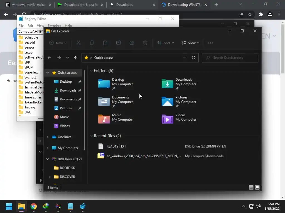Viewport: 285px width, 213px height.
Task: Click the Paste clipboard icon in File Explorer
Action: point(105,43)
